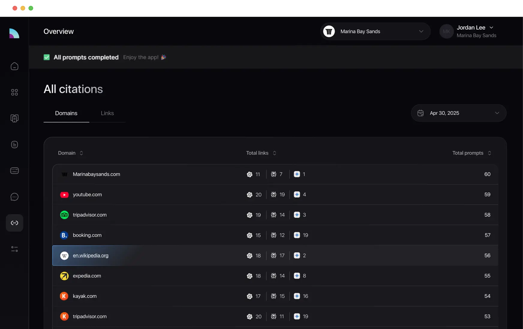Click the Marina Bay Sands brand logo

[329, 31]
